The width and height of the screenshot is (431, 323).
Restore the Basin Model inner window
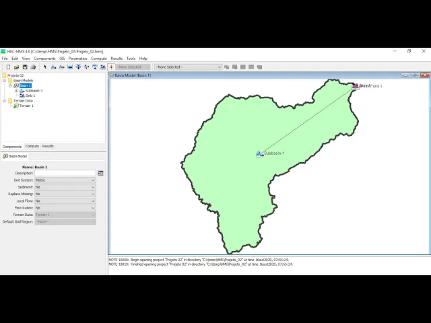(415, 75)
